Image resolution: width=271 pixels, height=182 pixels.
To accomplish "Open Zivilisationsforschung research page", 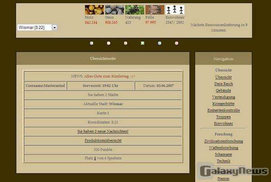I will (x=224, y=141).
